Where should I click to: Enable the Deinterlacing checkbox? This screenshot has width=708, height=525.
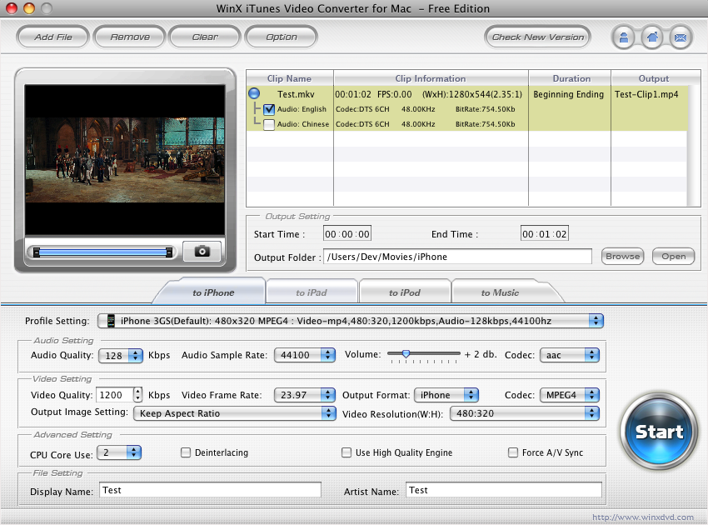point(186,452)
